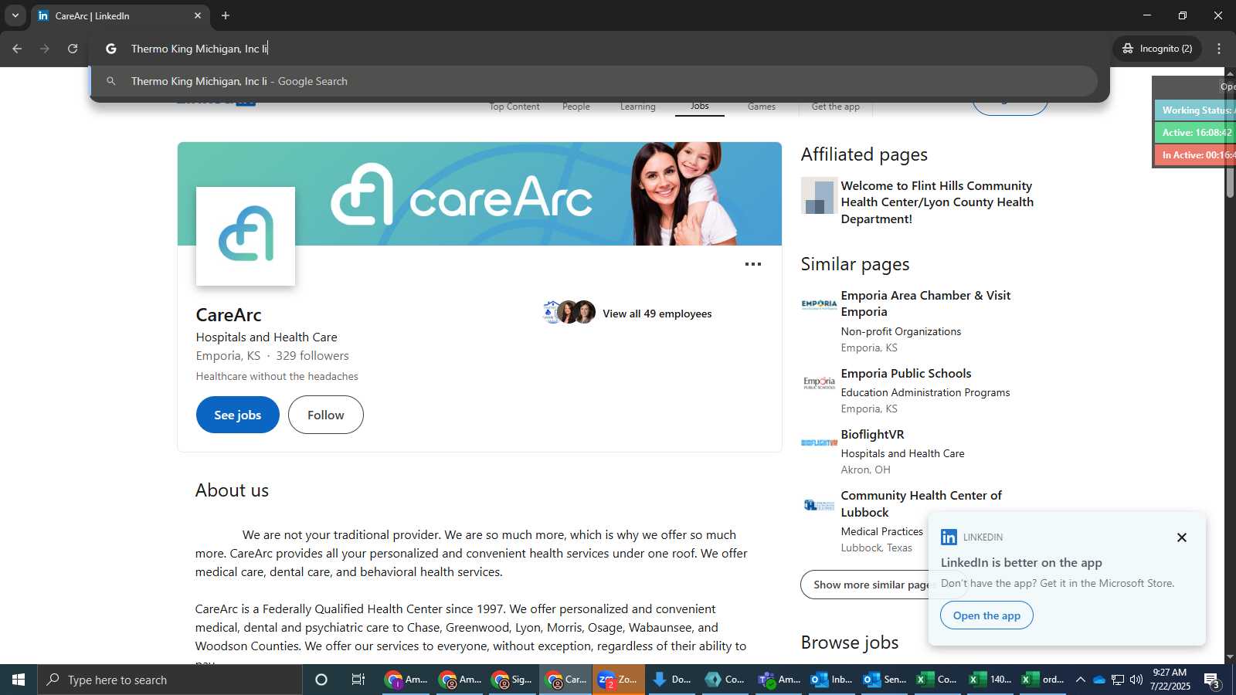Open the Outlook Sen... taskbar window
Screen dimensions: 1236x695
click(x=885, y=680)
